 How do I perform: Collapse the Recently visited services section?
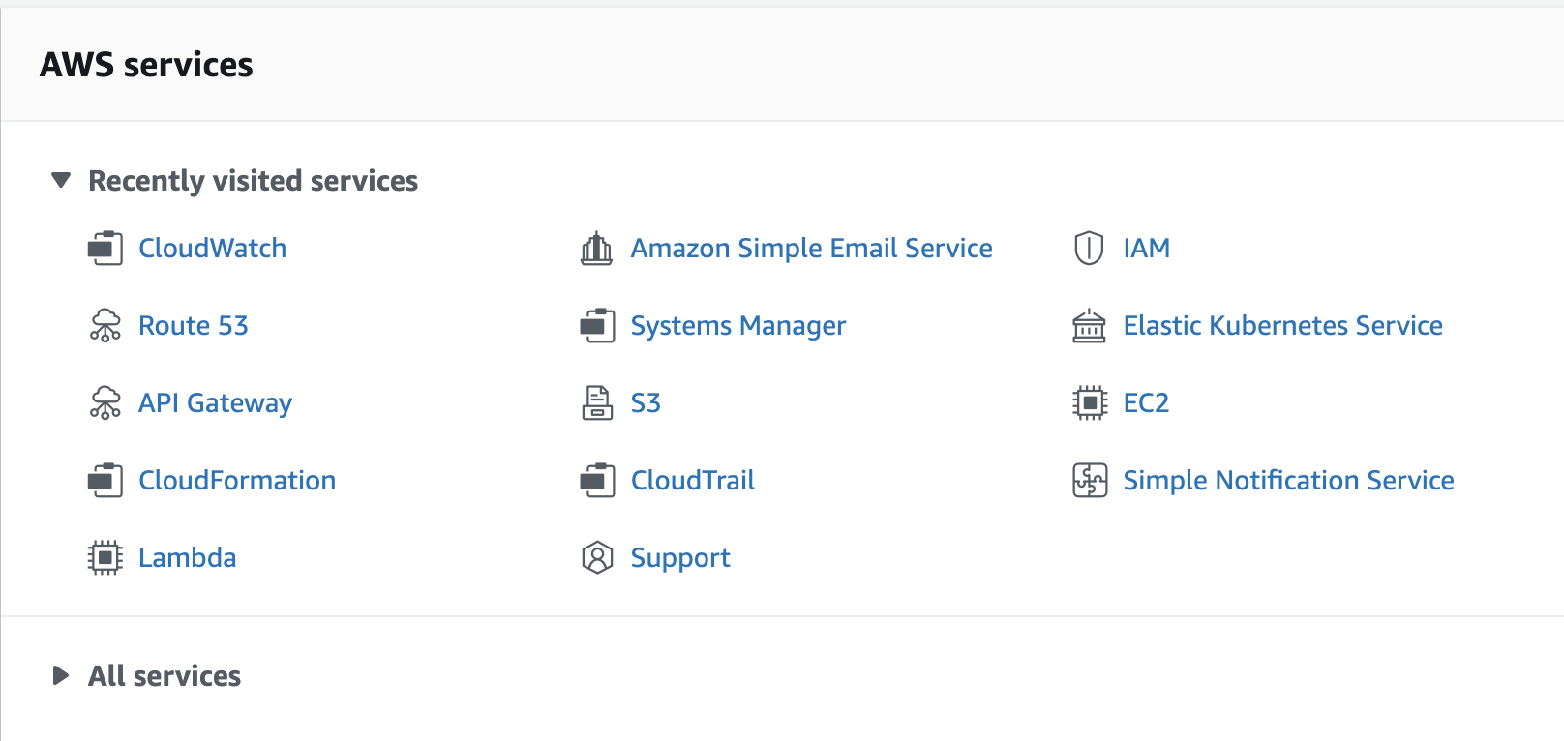(x=61, y=180)
